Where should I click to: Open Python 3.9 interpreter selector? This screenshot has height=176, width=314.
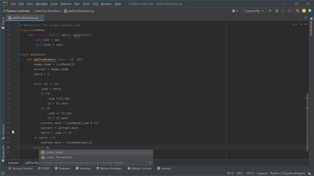[288, 174]
